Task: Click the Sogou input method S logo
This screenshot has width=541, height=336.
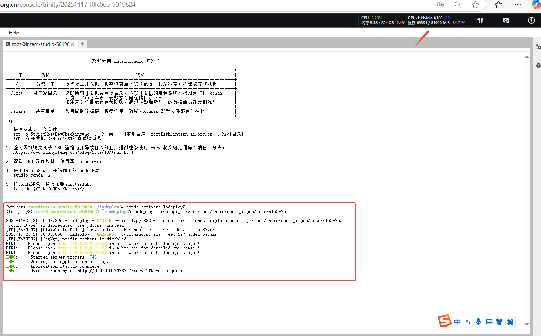Action: [x=445, y=321]
